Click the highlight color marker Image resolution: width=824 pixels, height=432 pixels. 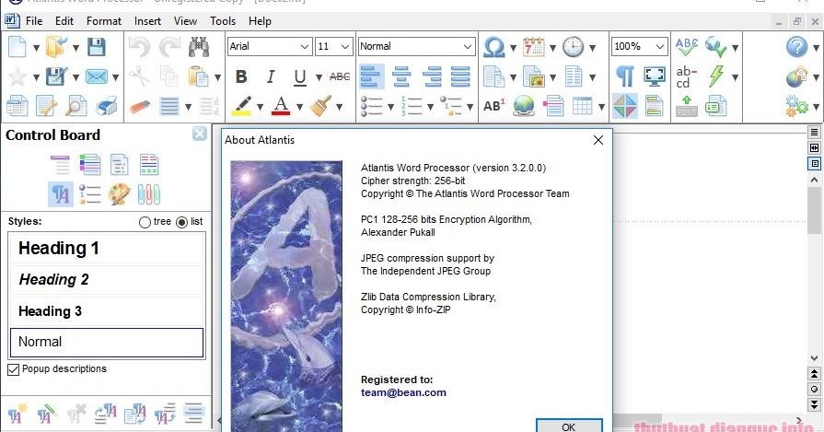point(242,106)
